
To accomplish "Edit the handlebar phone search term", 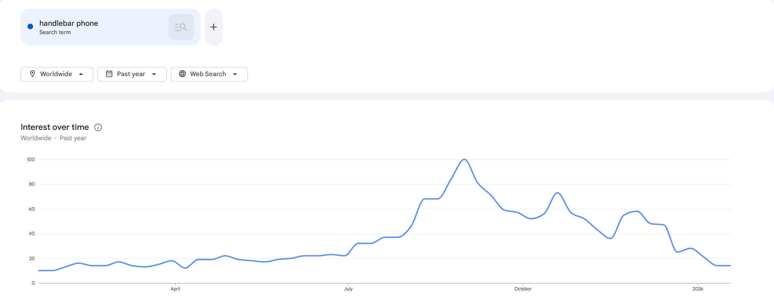I will (x=69, y=23).
